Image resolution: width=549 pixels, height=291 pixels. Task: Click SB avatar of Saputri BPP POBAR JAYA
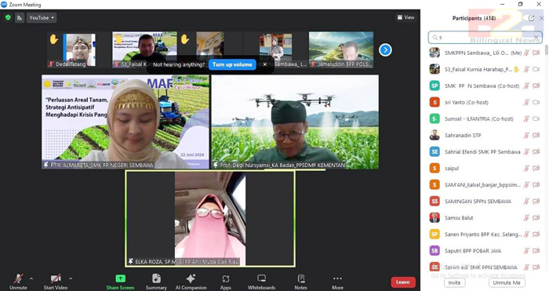point(434,251)
